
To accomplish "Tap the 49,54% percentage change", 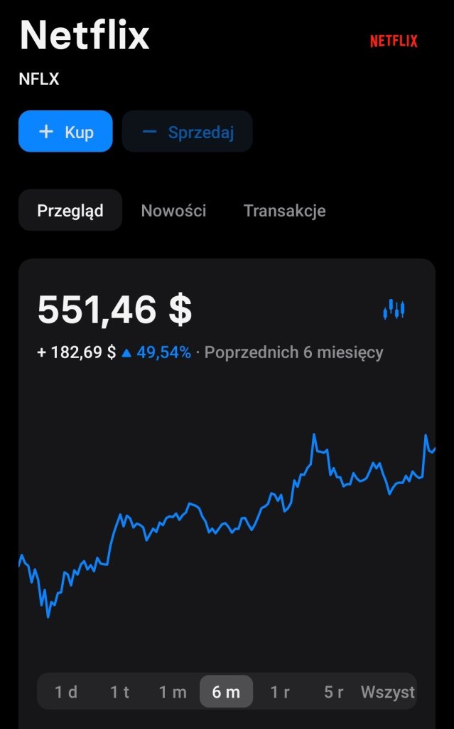I will tap(163, 352).
